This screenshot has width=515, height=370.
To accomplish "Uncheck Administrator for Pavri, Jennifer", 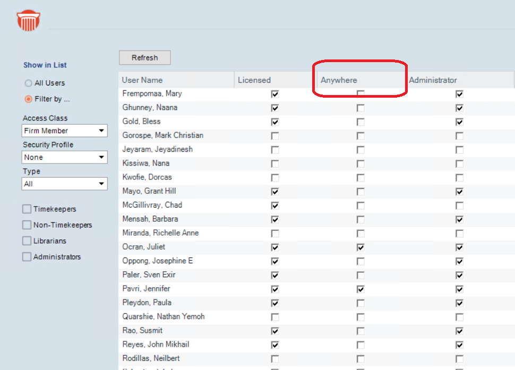I will [459, 289].
